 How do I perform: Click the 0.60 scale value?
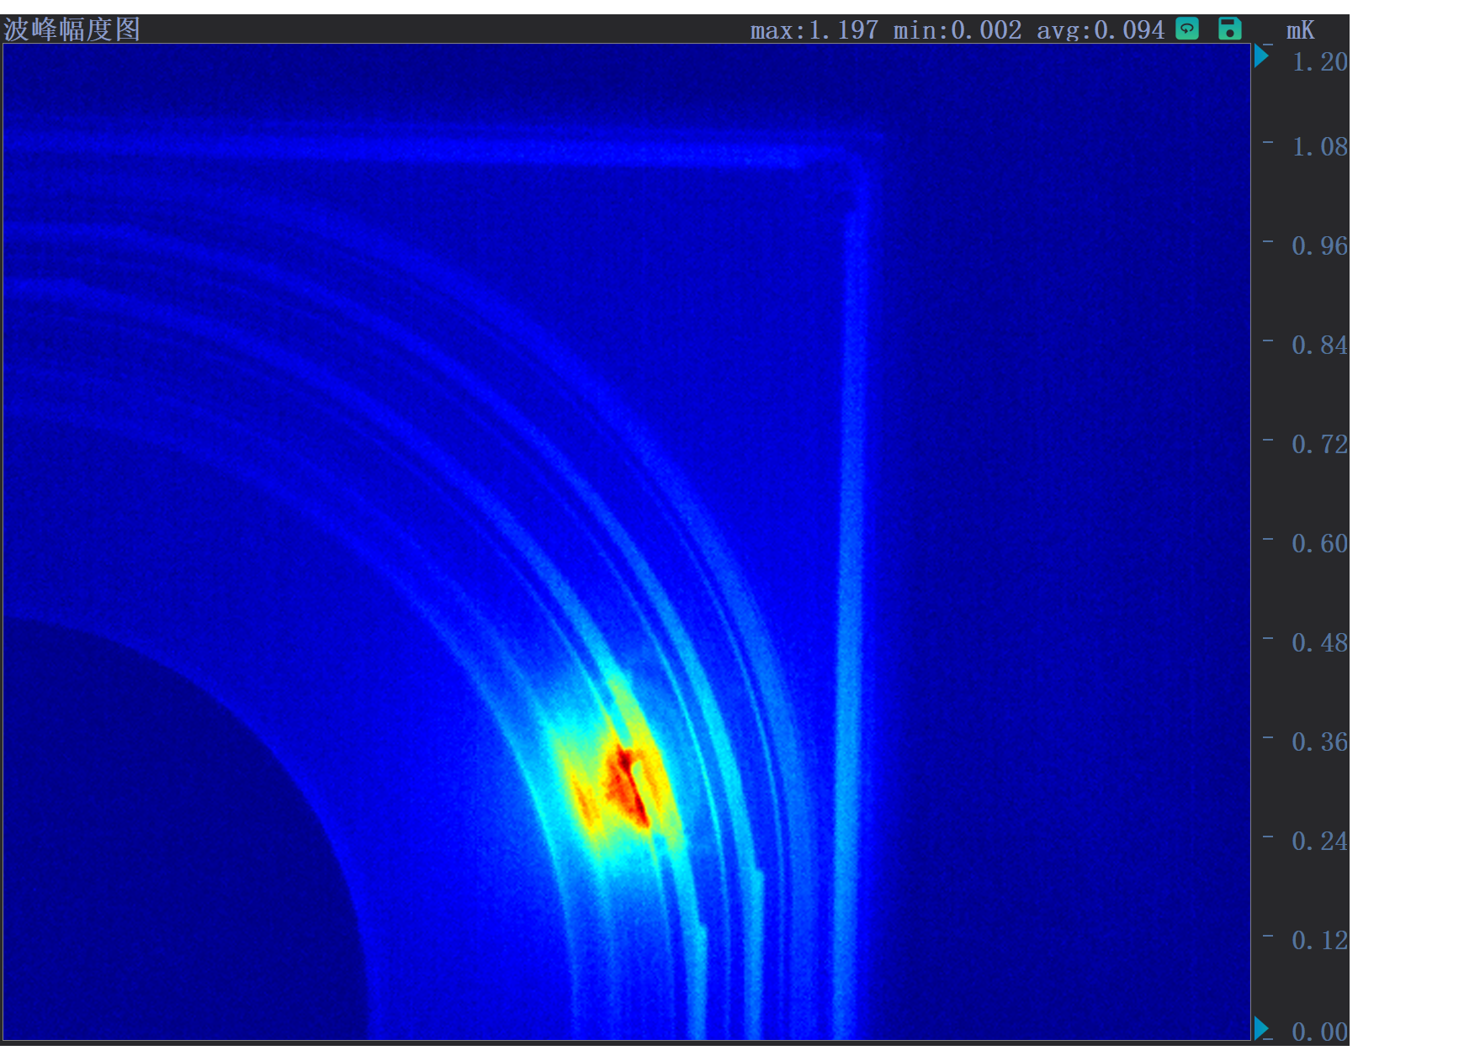pyautogui.click(x=1319, y=543)
